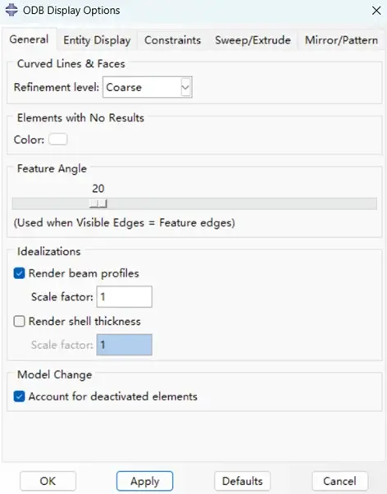The image size is (387, 494).
Task: Restore settings with Defaults button
Action: 242,481
